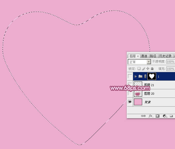Click the lock position move icon

(148, 69)
